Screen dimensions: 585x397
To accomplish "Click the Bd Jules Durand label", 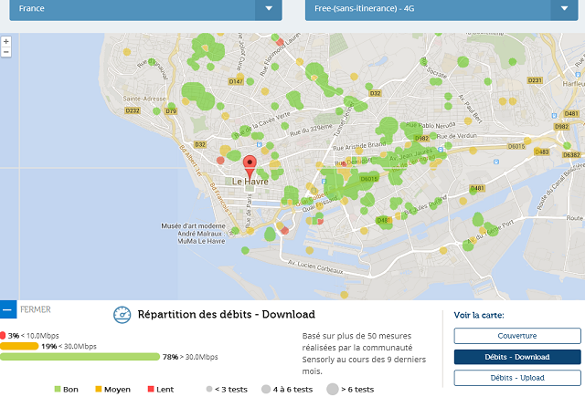I will 426,204.
